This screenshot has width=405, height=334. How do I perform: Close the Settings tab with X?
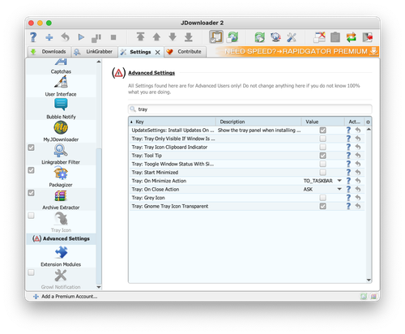click(x=158, y=53)
